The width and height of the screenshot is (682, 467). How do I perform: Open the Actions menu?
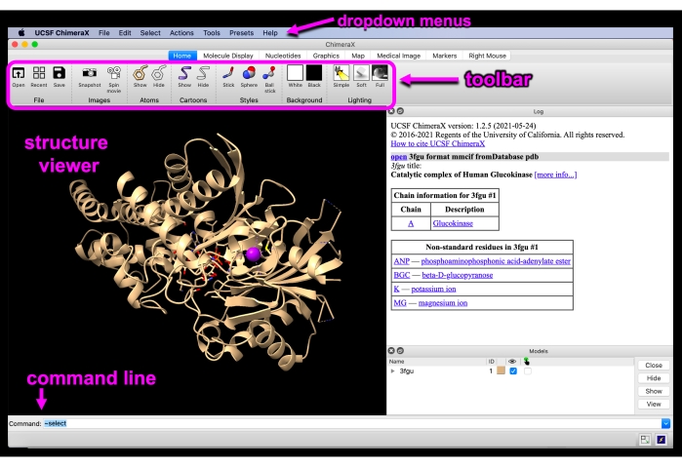pyautogui.click(x=181, y=32)
